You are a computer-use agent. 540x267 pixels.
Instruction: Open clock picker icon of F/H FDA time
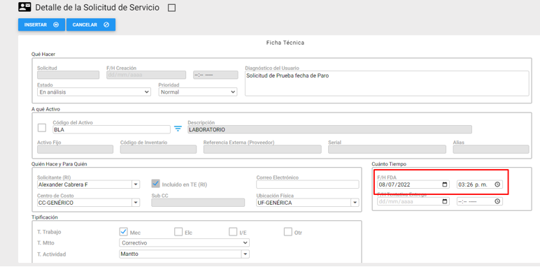[497, 185]
